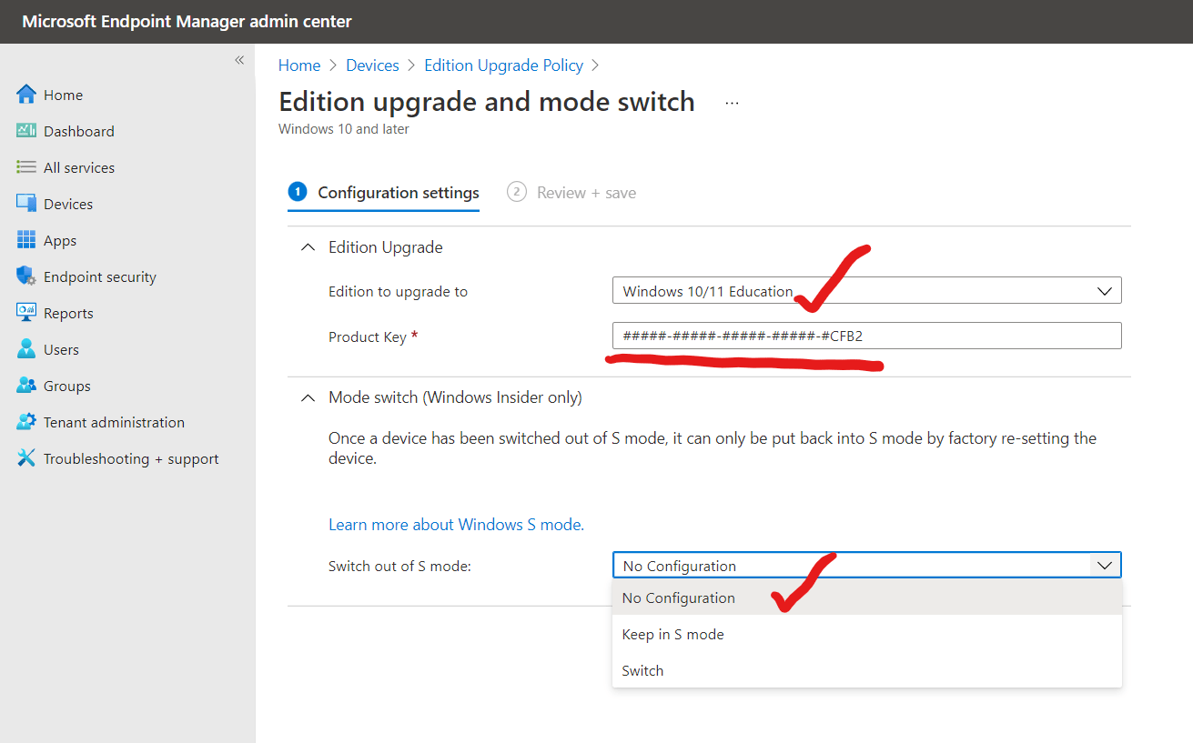Choose the Switch option in dropdown list
This screenshot has width=1193, height=743.
point(867,670)
